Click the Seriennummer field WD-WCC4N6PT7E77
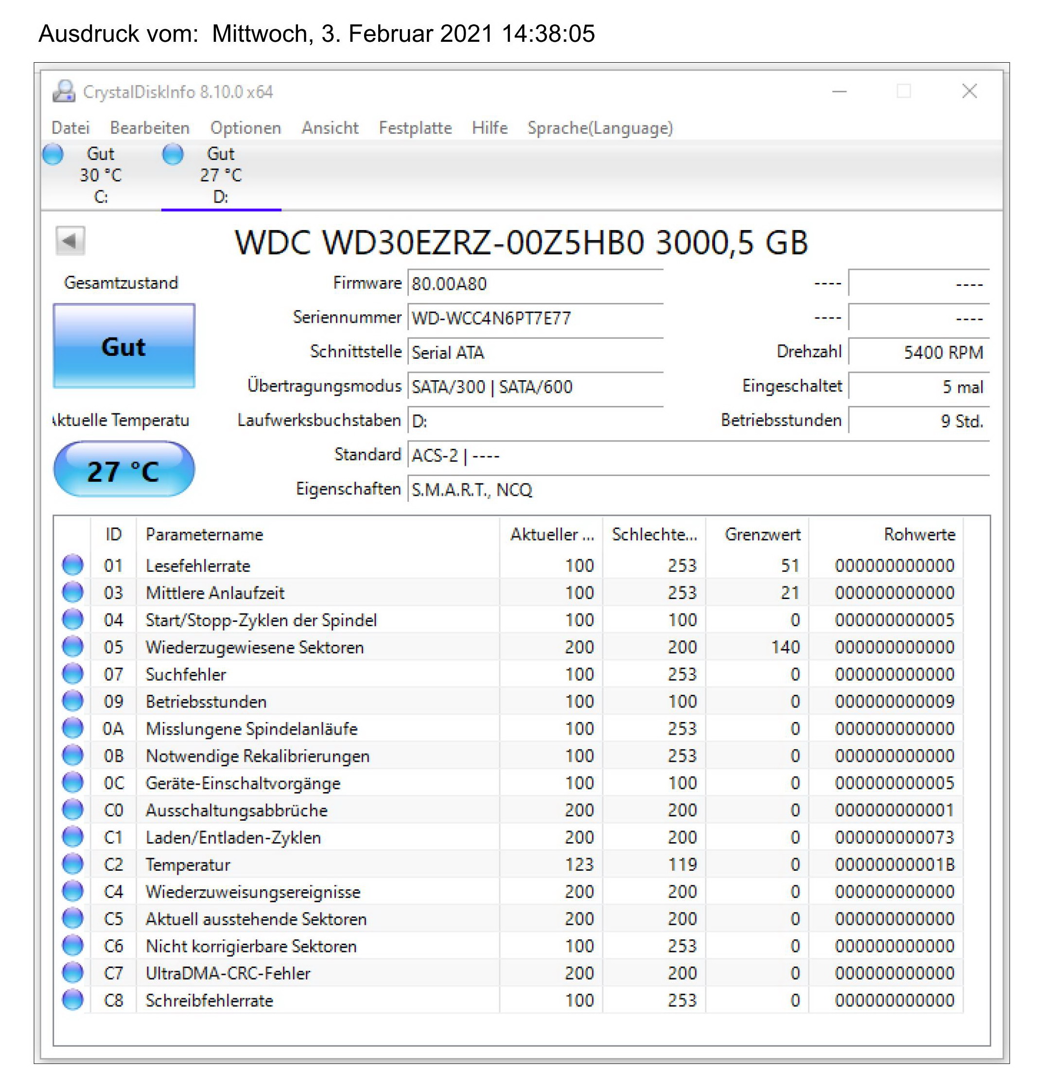The width and height of the screenshot is (1037, 1092). (535, 318)
